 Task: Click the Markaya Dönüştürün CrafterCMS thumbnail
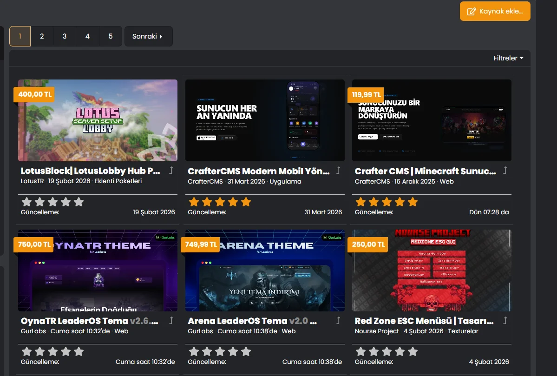432,120
